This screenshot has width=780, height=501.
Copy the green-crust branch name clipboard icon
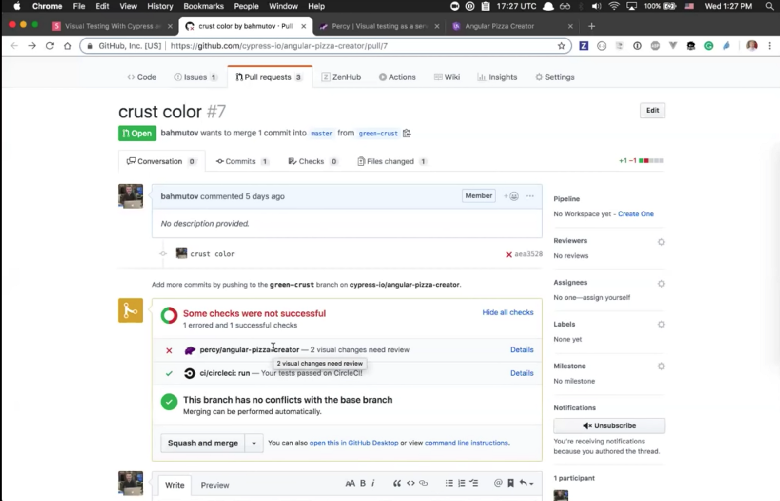tap(407, 133)
